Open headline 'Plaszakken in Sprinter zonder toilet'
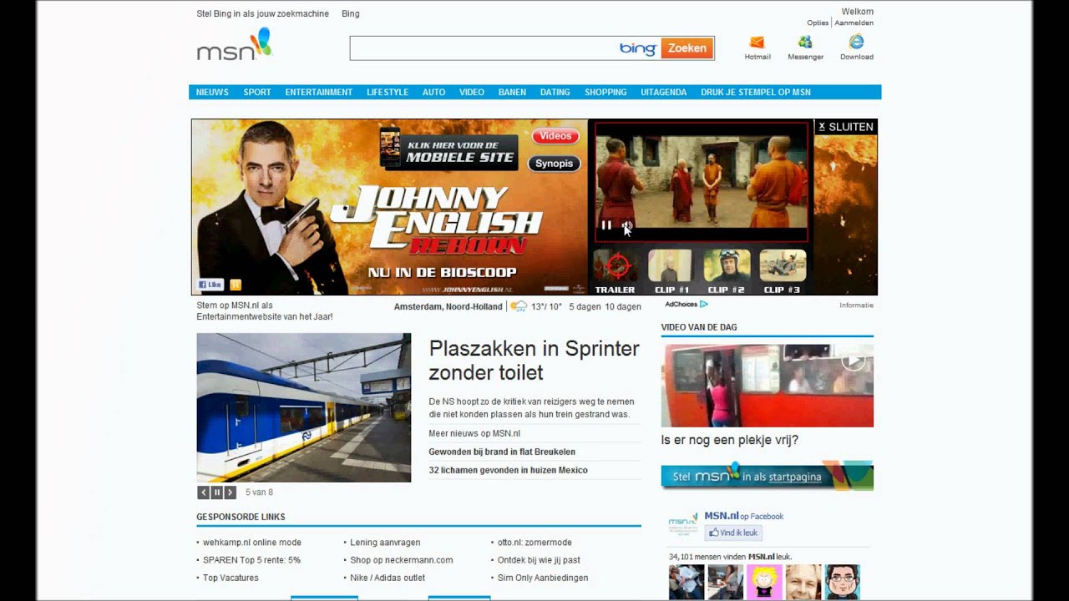This screenshot has width=1069, height=601. coord(534,361)
